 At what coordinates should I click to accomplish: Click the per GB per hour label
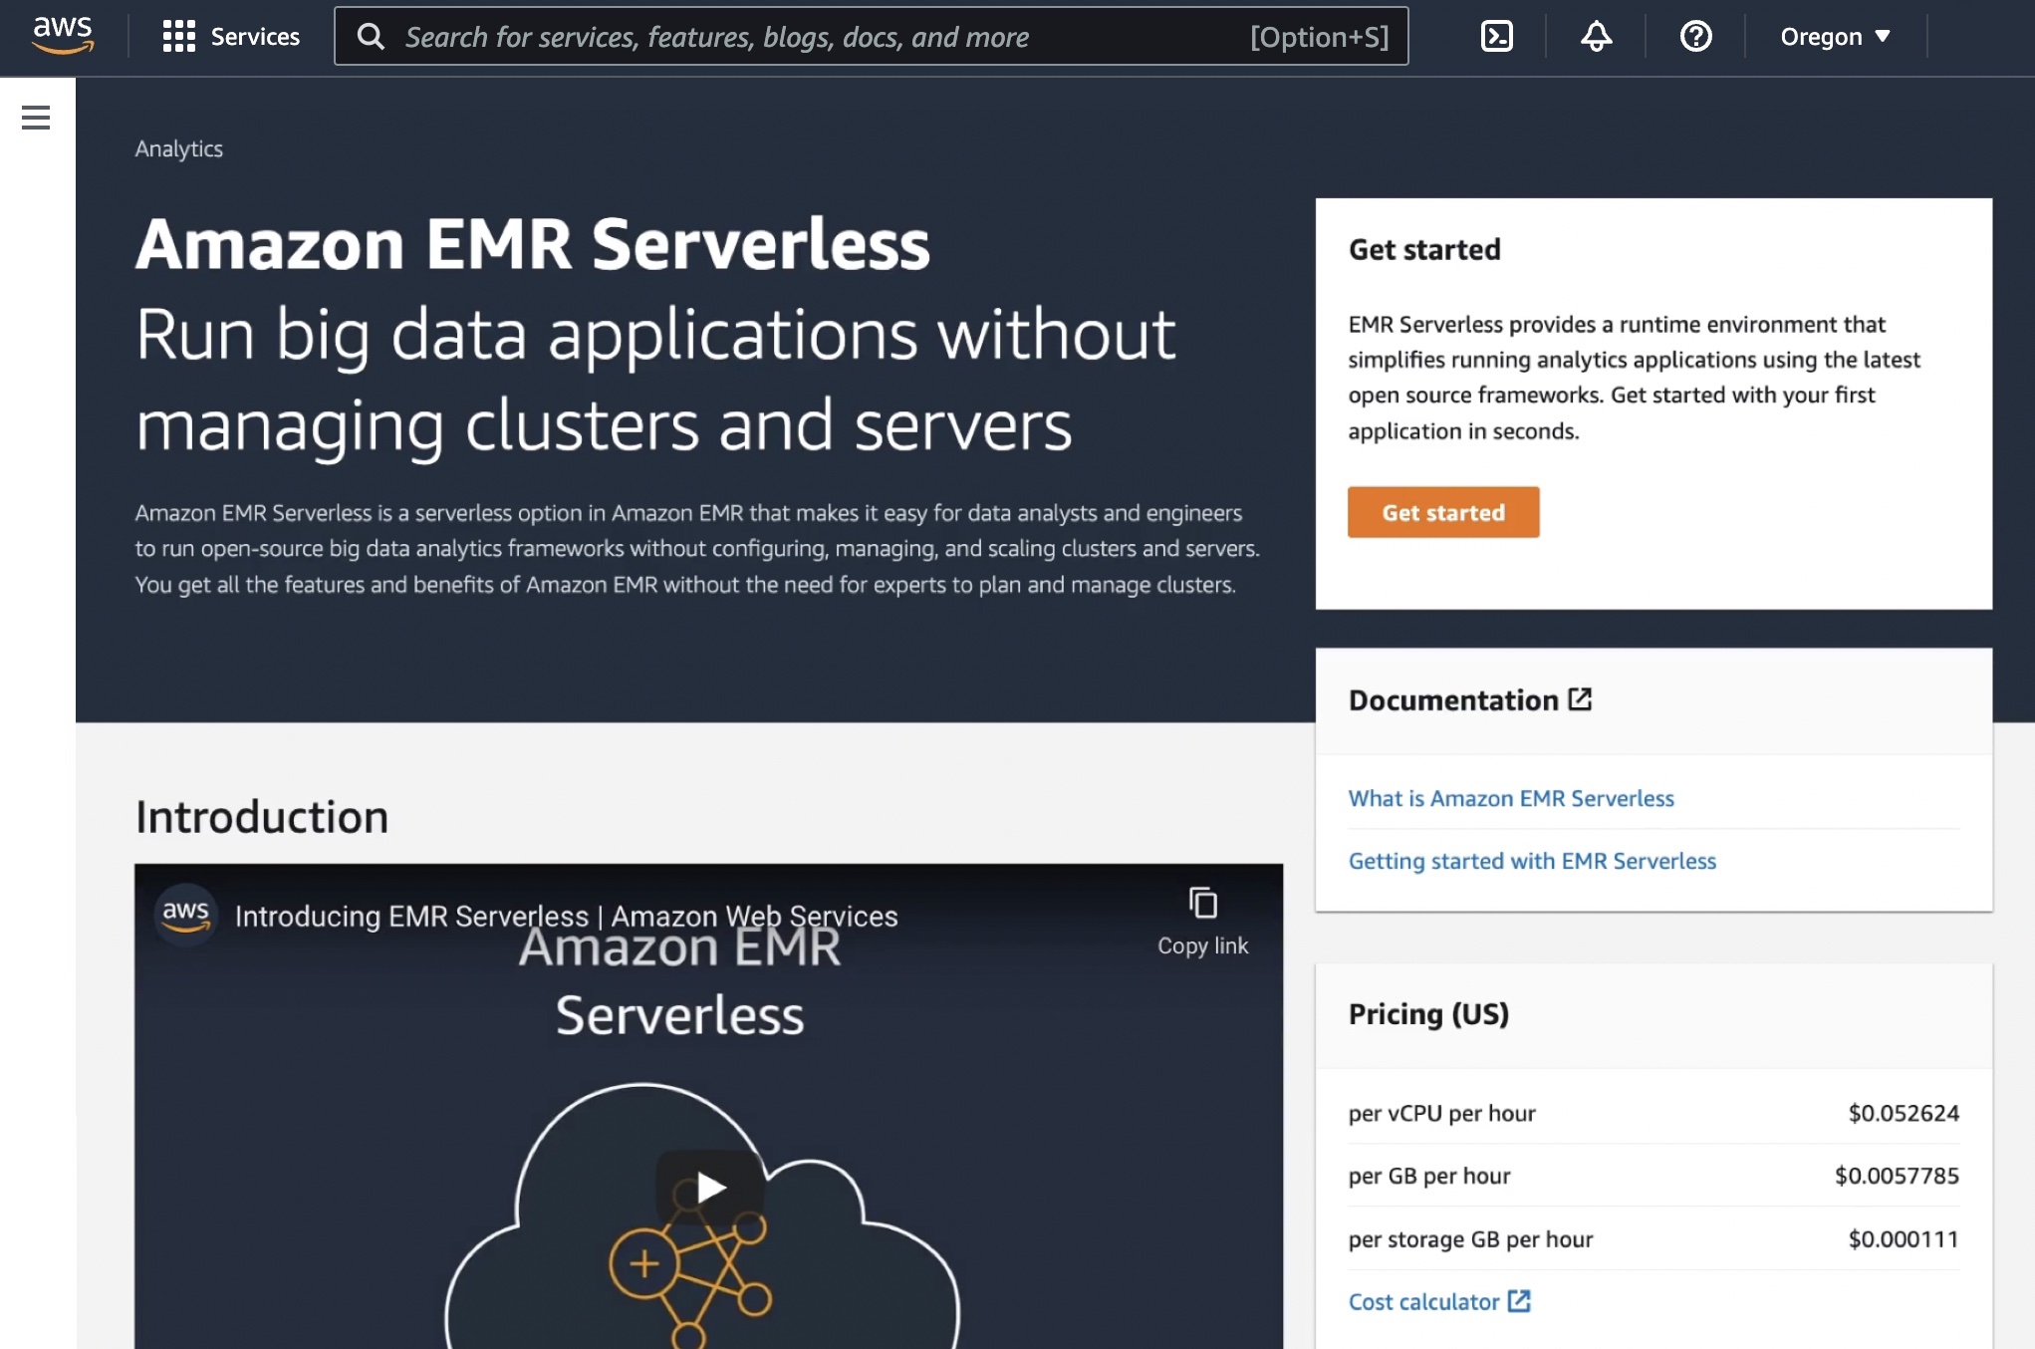click(1429, 1176)
